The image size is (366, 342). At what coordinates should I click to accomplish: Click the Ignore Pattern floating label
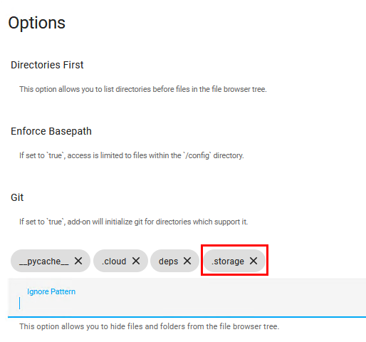pyautogui.click(x=51, y=291)
